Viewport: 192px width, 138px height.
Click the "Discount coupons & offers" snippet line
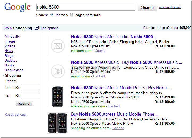click(119, 93)
